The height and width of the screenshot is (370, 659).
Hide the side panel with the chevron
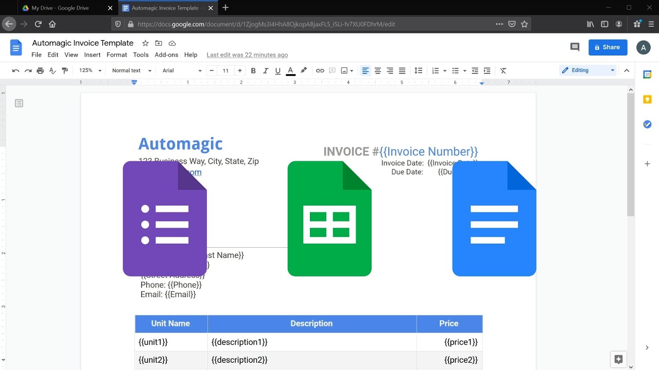click(647, 348)
